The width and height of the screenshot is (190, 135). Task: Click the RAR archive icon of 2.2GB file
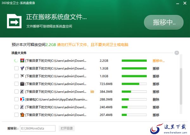coord(22,61)
